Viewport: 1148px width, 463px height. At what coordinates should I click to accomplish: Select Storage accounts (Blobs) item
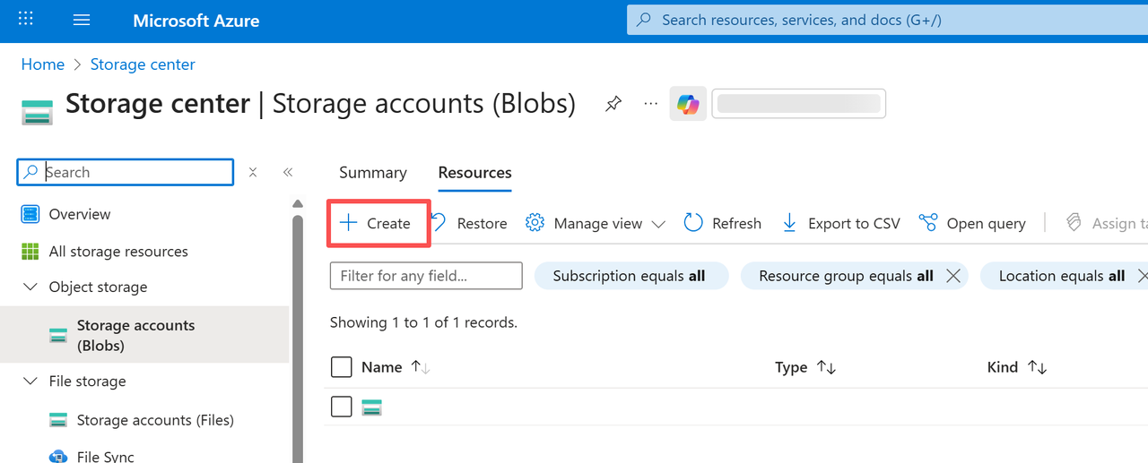pyautogui.click(x=144, y=335)
